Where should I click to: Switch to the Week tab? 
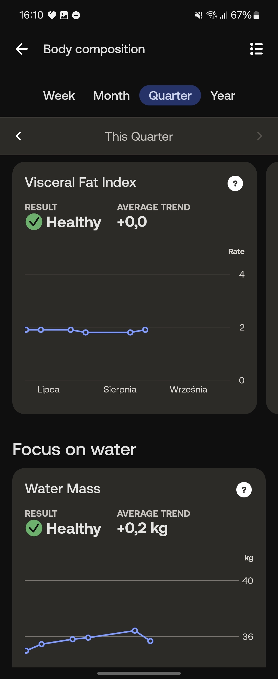[59, 95]
